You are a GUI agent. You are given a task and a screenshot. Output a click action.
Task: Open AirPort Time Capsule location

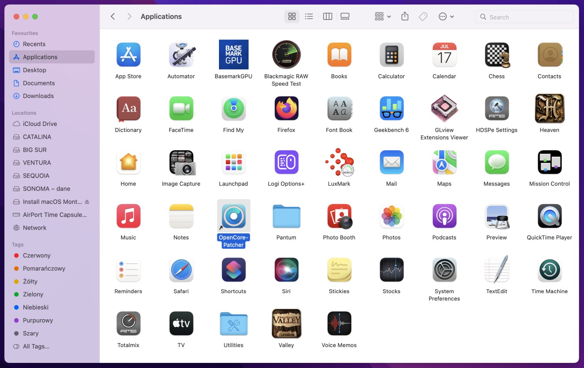(x=52, y=215)
